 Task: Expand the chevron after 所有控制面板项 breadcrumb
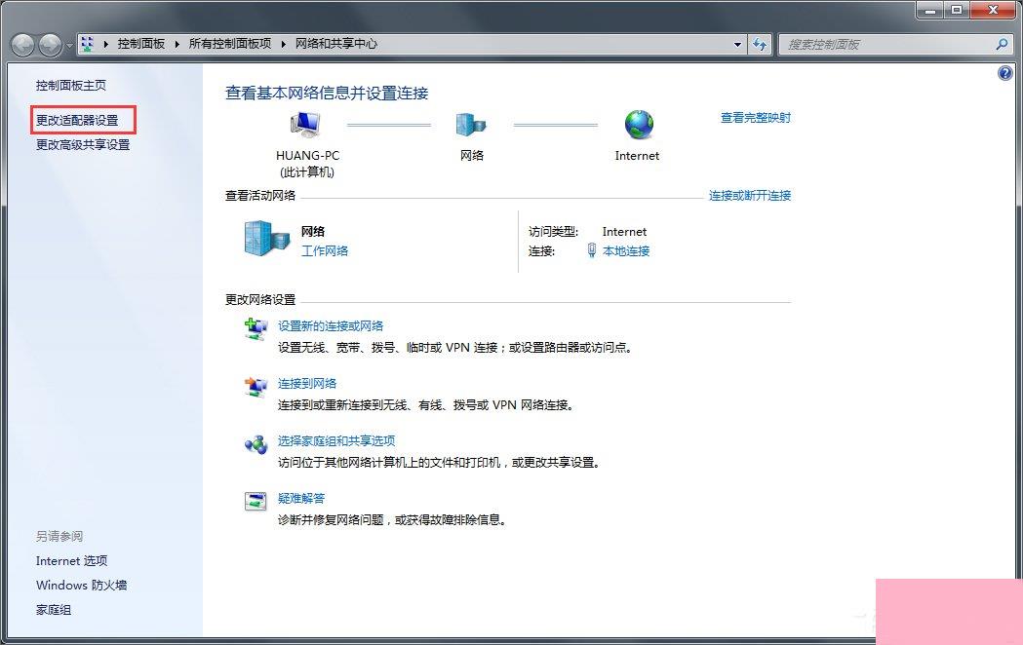click(283, 44)
